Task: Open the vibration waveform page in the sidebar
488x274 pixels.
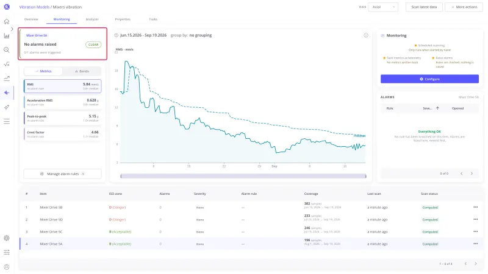Action: pyautogui.click(x=7, y=93)
